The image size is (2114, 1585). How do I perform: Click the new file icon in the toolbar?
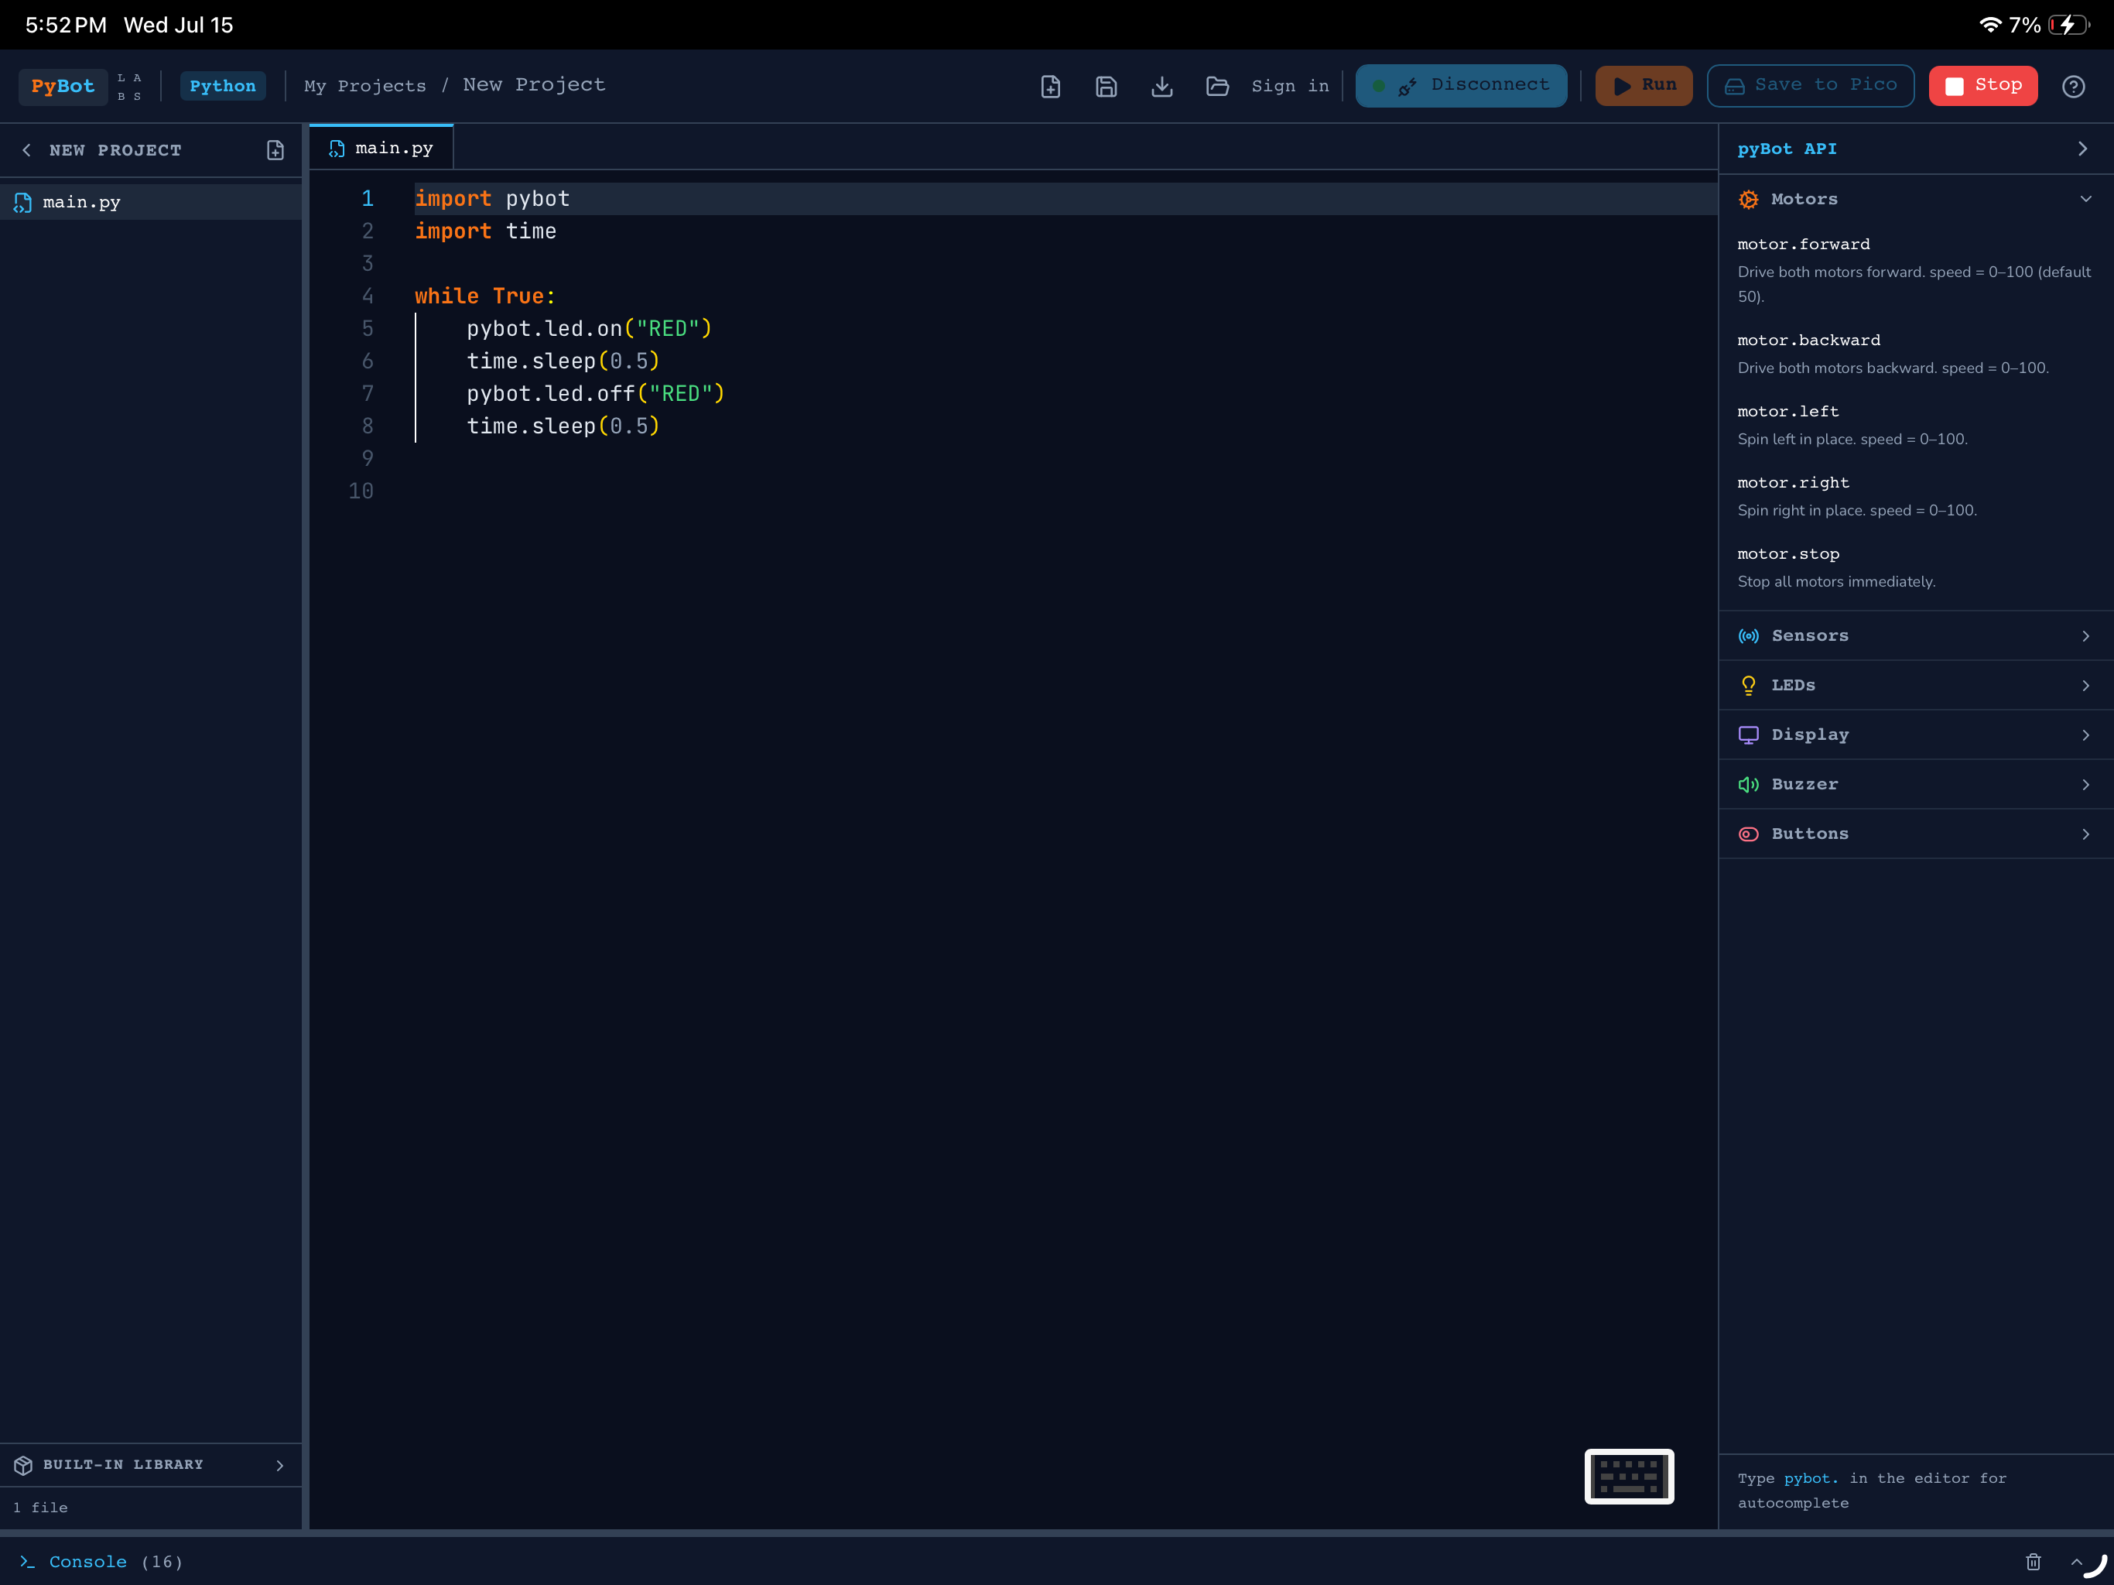1050,86
